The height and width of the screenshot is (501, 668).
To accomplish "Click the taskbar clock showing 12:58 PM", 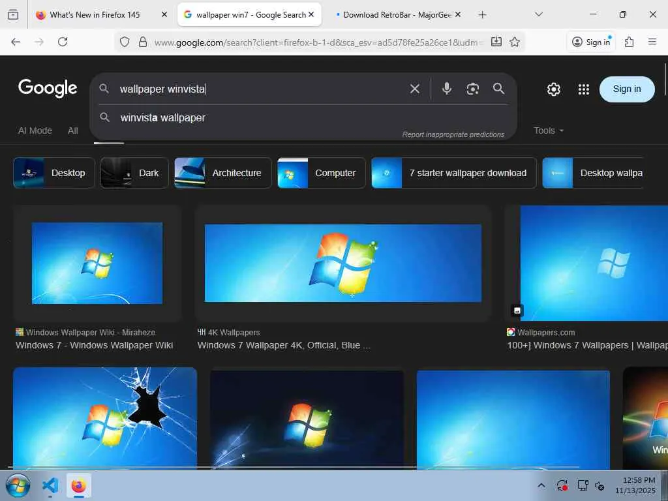I will click(635, 485).
